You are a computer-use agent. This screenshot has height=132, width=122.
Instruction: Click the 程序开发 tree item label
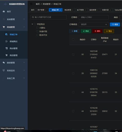[x=43, y=35]
